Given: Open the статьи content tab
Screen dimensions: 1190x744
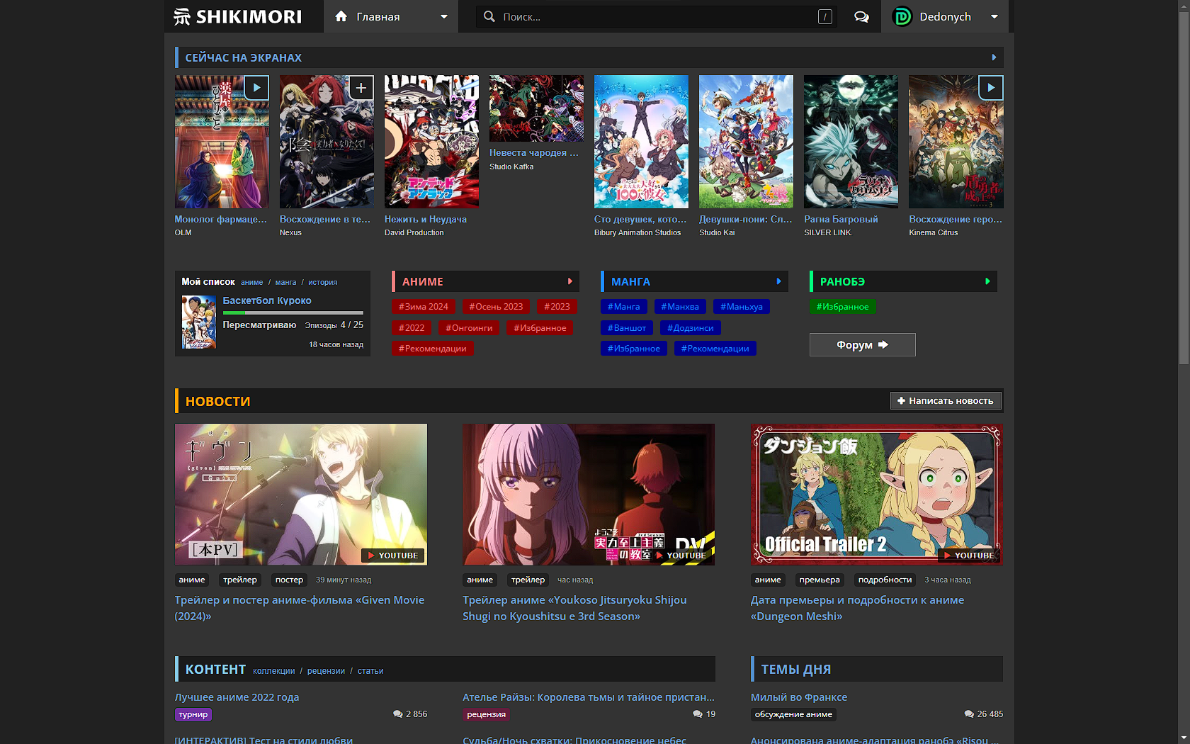Looking at the screenshot, I should 370,671.
